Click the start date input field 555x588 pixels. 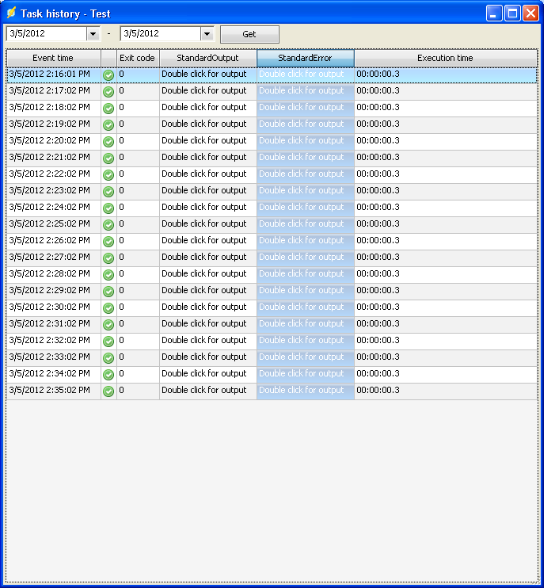[45, 34]
